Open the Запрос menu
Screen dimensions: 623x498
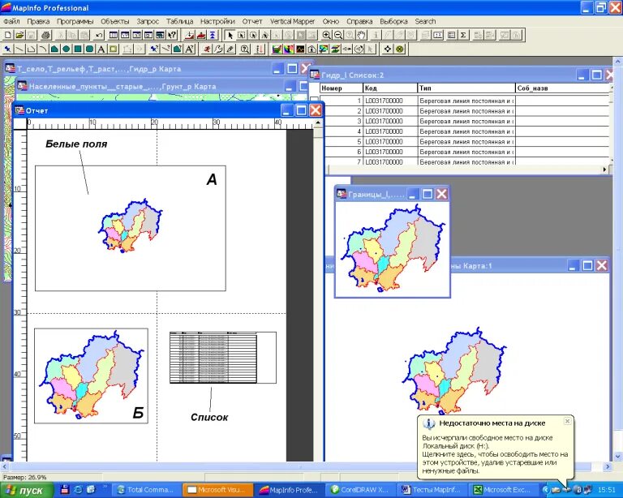pyautogui.click(x=148, y=21)
